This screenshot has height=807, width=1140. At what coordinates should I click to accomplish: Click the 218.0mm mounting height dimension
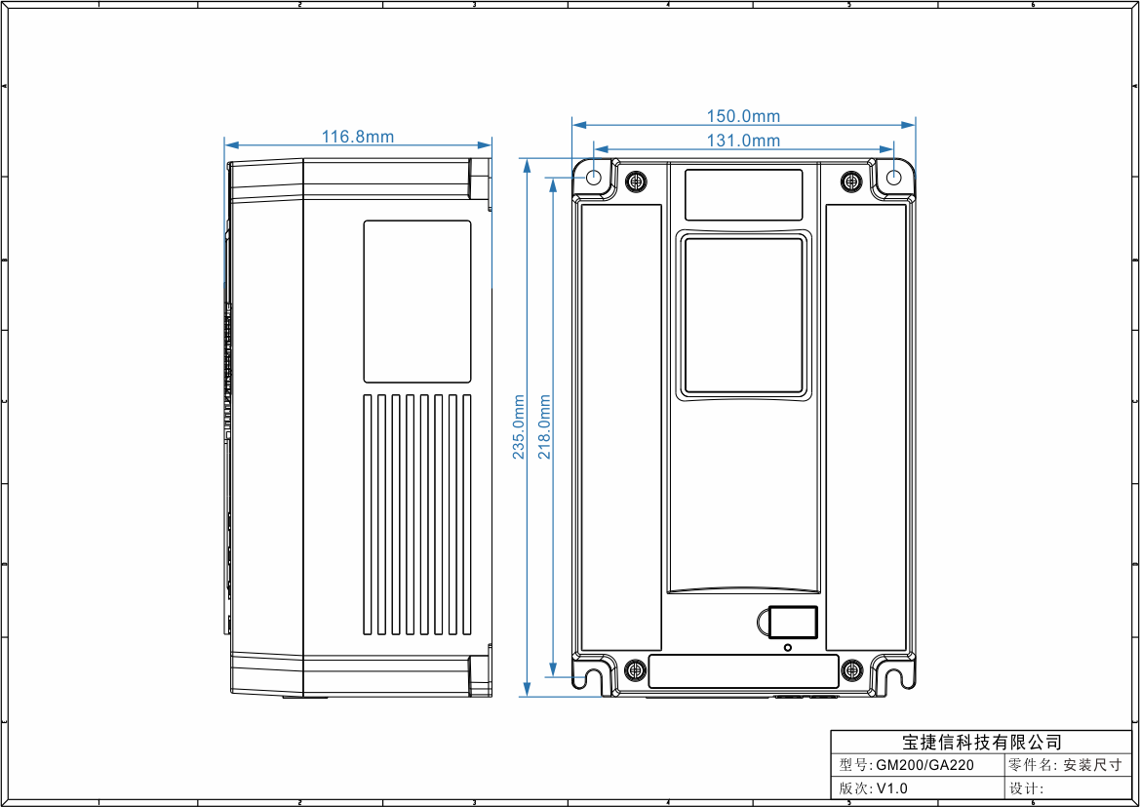click(x=545, y=426)
